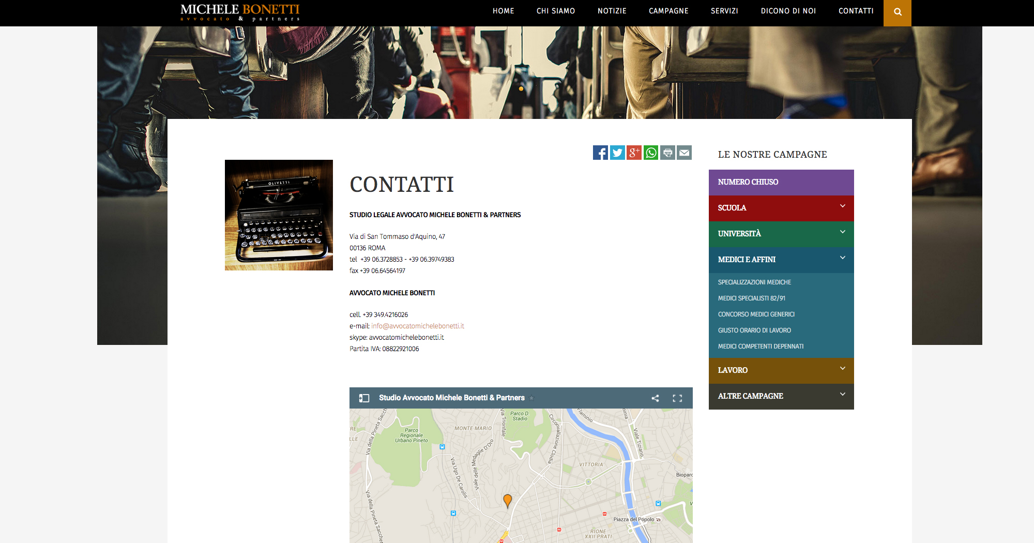Share page via WhatsApp icon
This screenshot has width=1034, height=543.
pos(651,153)
